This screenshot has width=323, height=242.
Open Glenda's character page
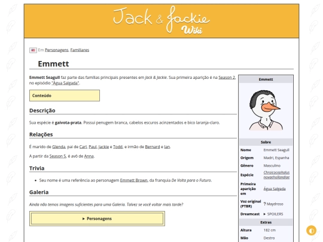coord(59,147)
